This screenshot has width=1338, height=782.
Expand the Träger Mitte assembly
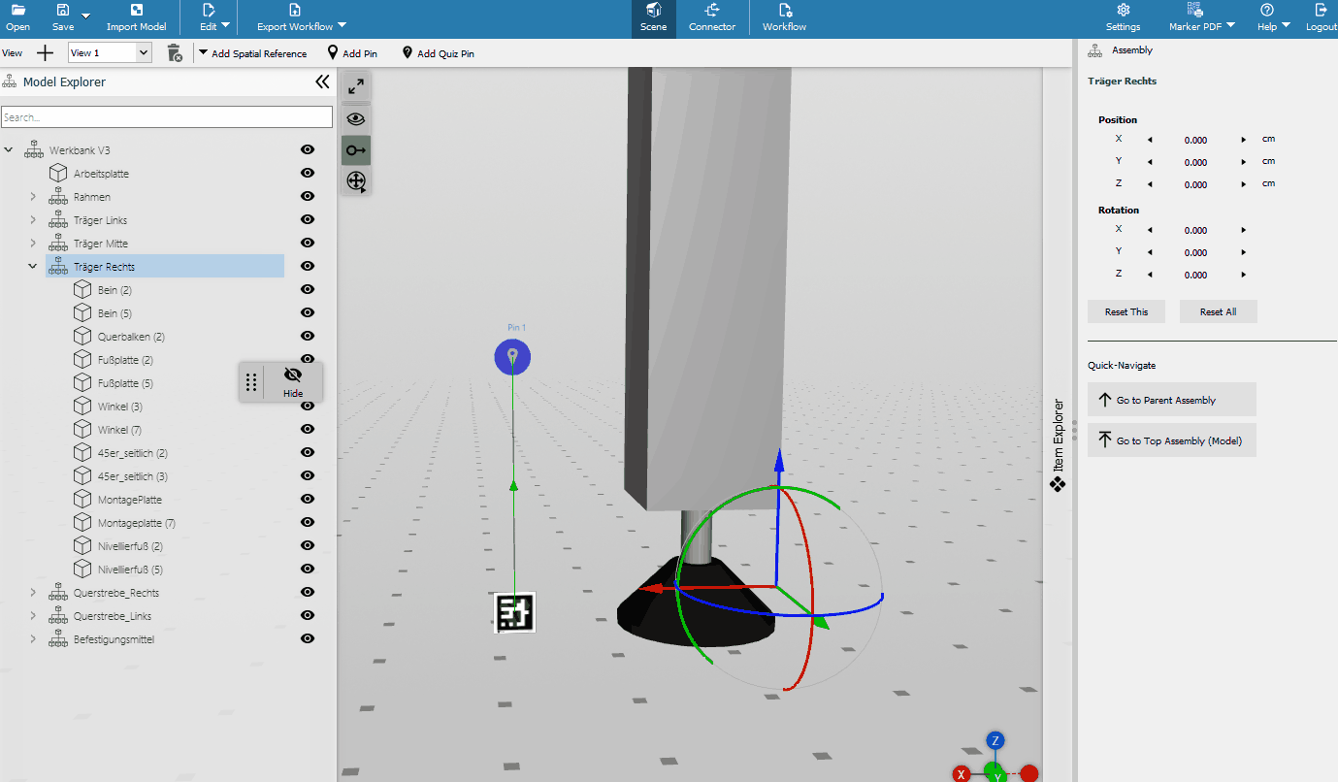33,244
